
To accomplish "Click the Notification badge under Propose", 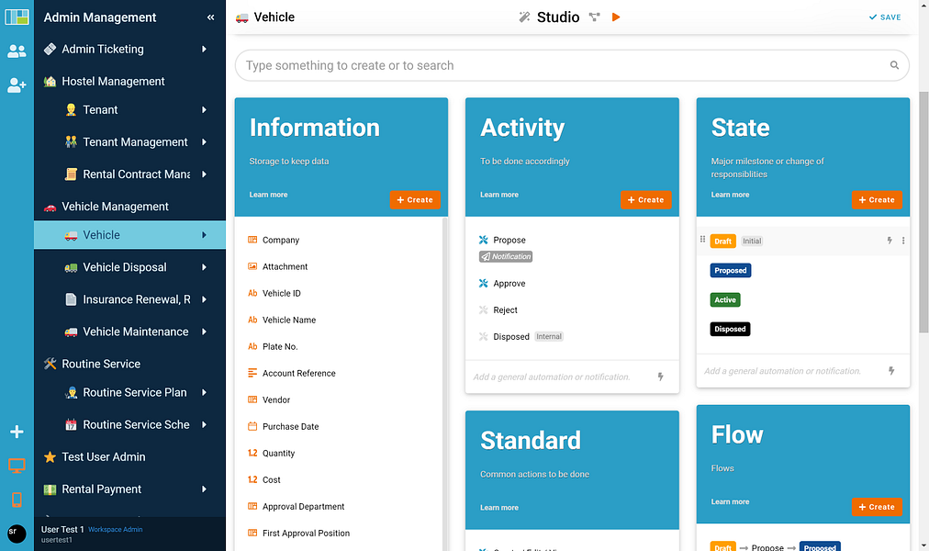I will pos(506,256).
